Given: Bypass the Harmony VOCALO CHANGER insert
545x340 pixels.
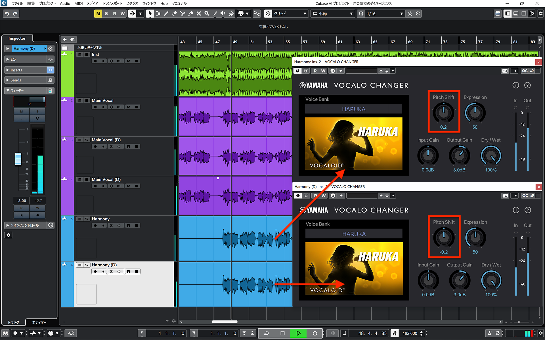Looking at the screenshot, I should coord(297,71).
